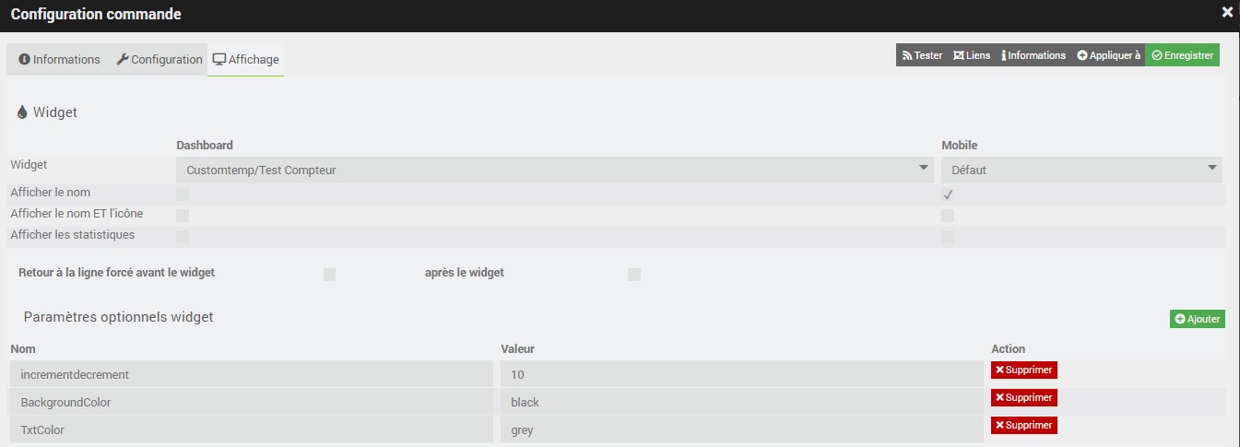Open the Dashboard widget dropdown Customtemp/Test Compteur

[x=555, y=170]
